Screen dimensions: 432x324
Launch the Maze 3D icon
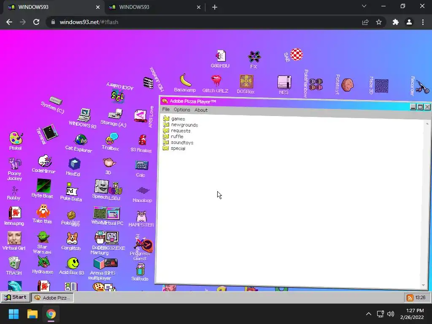381,86
